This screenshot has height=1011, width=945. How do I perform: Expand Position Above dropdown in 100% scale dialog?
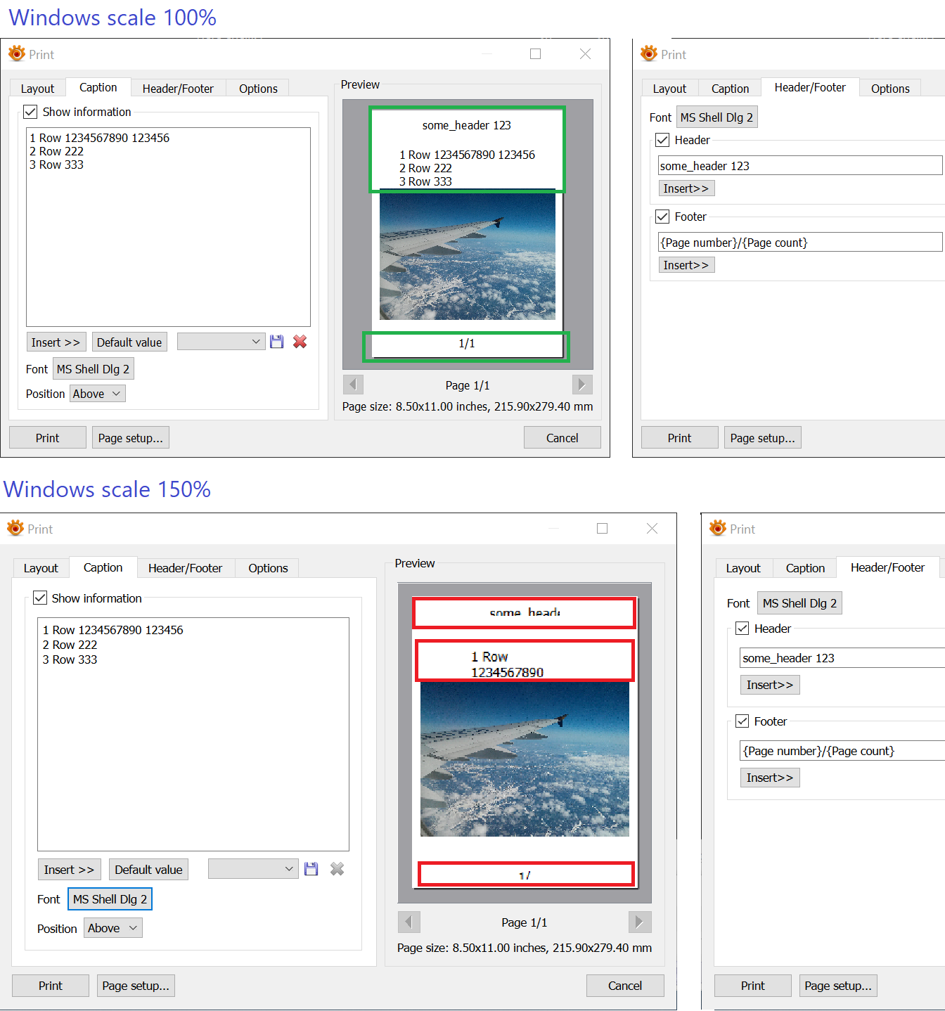coord(98,394)
